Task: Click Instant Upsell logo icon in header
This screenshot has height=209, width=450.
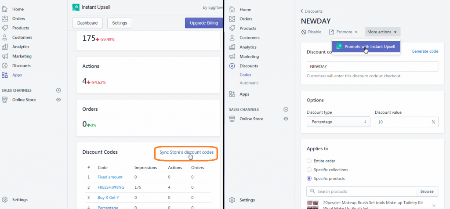Action: click(x=76, y=7)
